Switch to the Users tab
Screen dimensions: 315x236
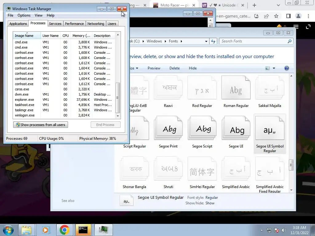[x=112, y=24]
